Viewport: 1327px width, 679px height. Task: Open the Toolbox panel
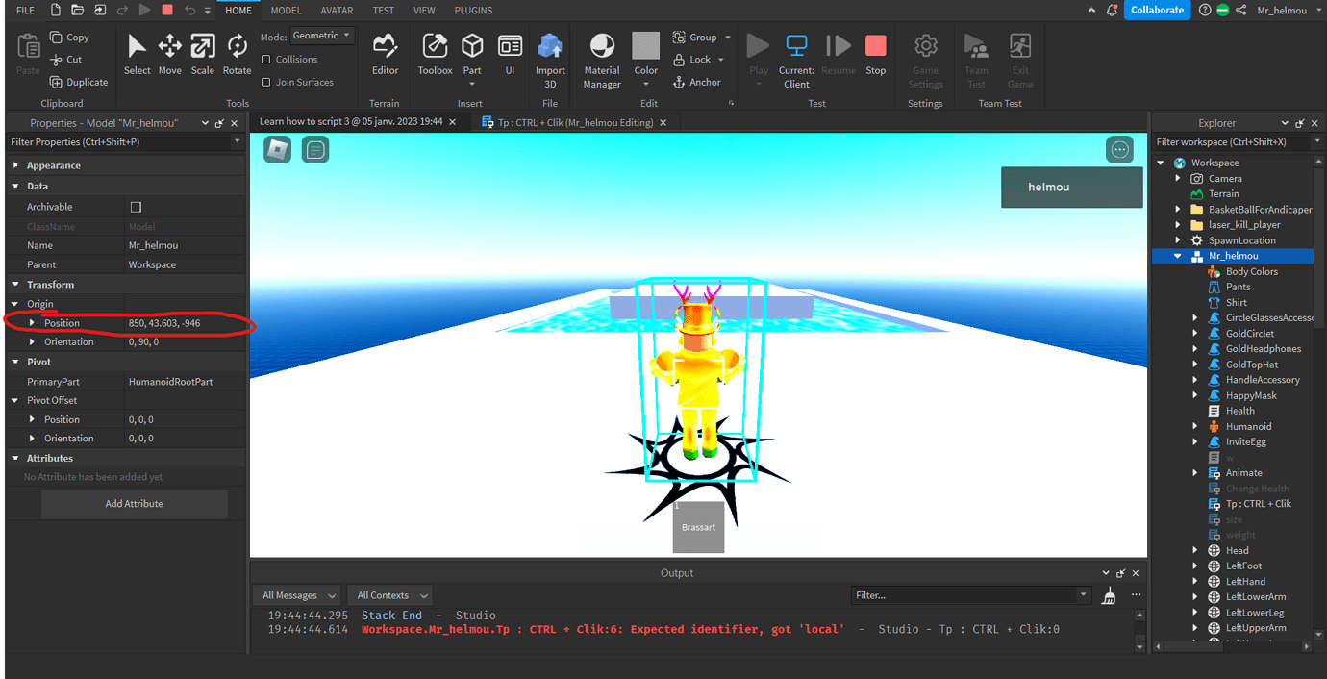click(435, 54)
